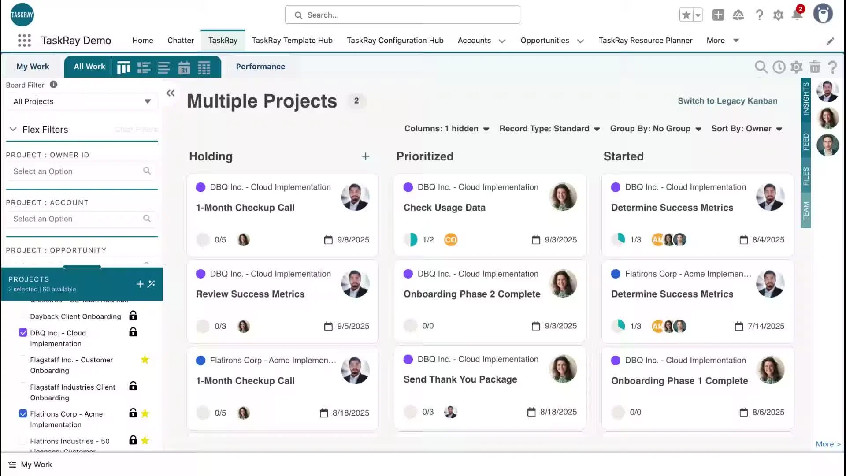The image size is (846, 476).
Task: Click Switch to Legacy Kanban link
Action: pyautogui.click(x=727, y=101)
